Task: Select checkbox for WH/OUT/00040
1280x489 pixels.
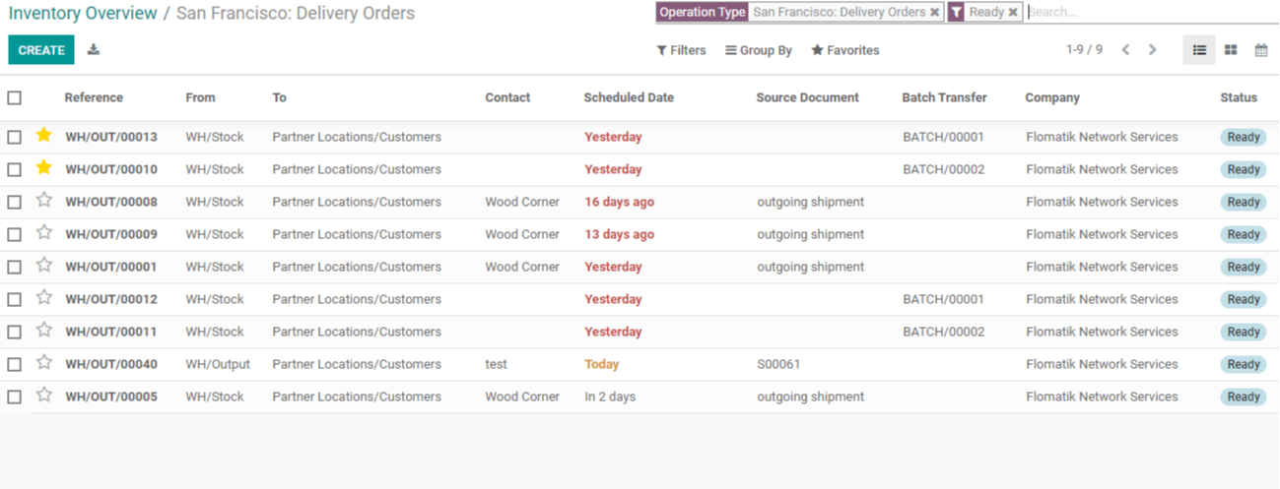Action: coord(14,364)
